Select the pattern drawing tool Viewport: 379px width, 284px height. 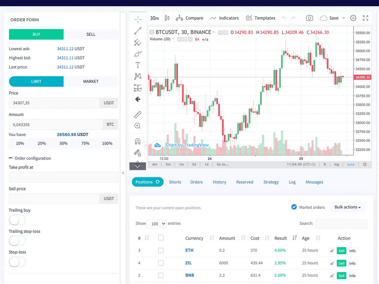click(138, 76)
